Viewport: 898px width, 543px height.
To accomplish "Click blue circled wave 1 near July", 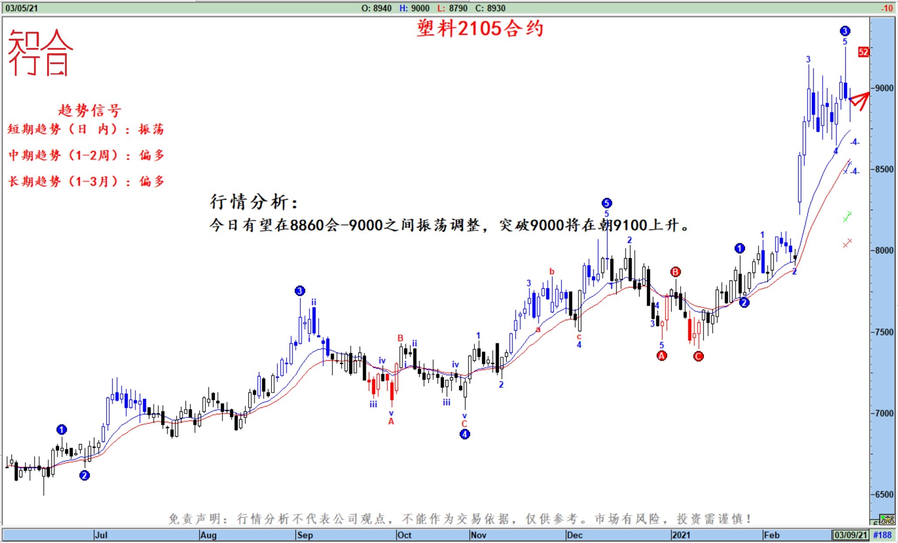I will point(62,430).
